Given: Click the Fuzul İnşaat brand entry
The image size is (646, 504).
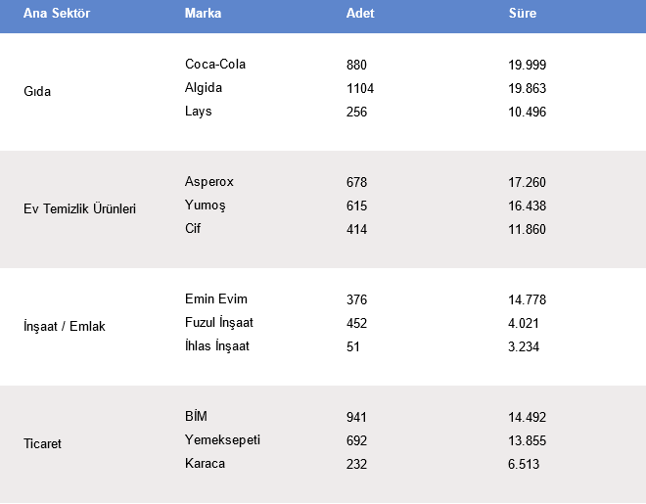Looking at the screenshot, I should pos(219,323).
